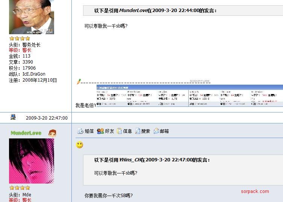Click the elderly man avatar photo

[32, 17]
